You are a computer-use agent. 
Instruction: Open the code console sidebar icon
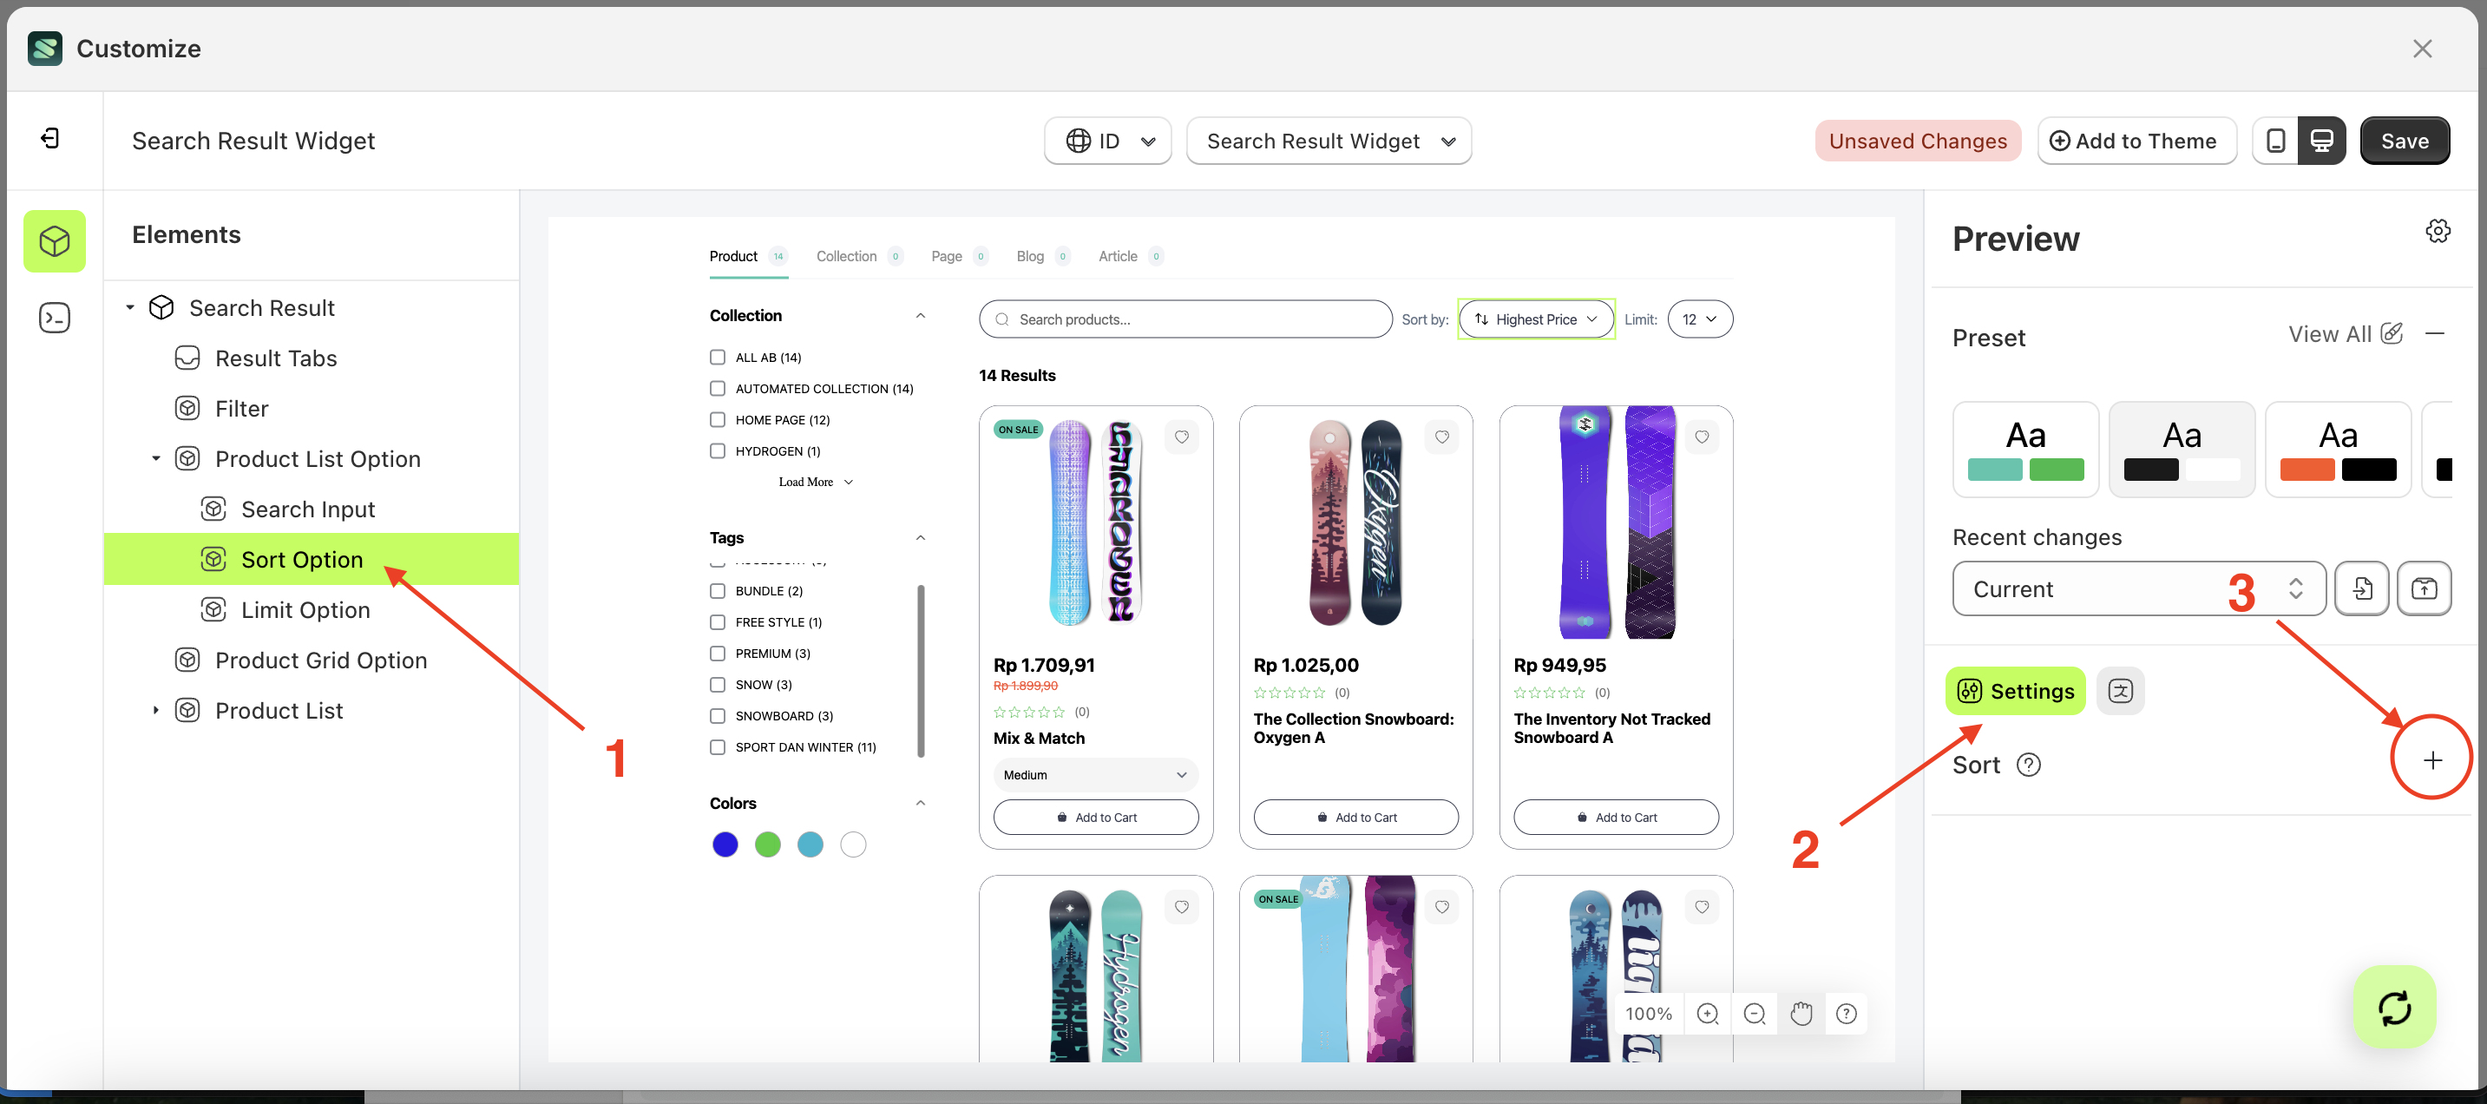pyautogui.click(x=54, y=318)
